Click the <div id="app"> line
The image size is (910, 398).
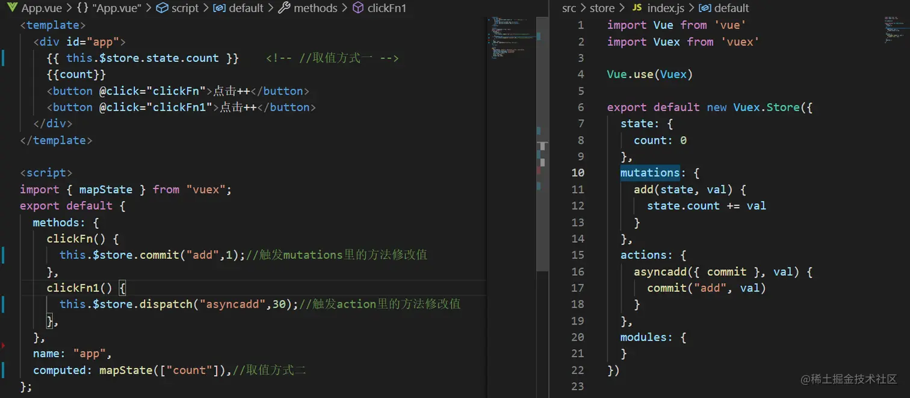click(x=79, y=42)
